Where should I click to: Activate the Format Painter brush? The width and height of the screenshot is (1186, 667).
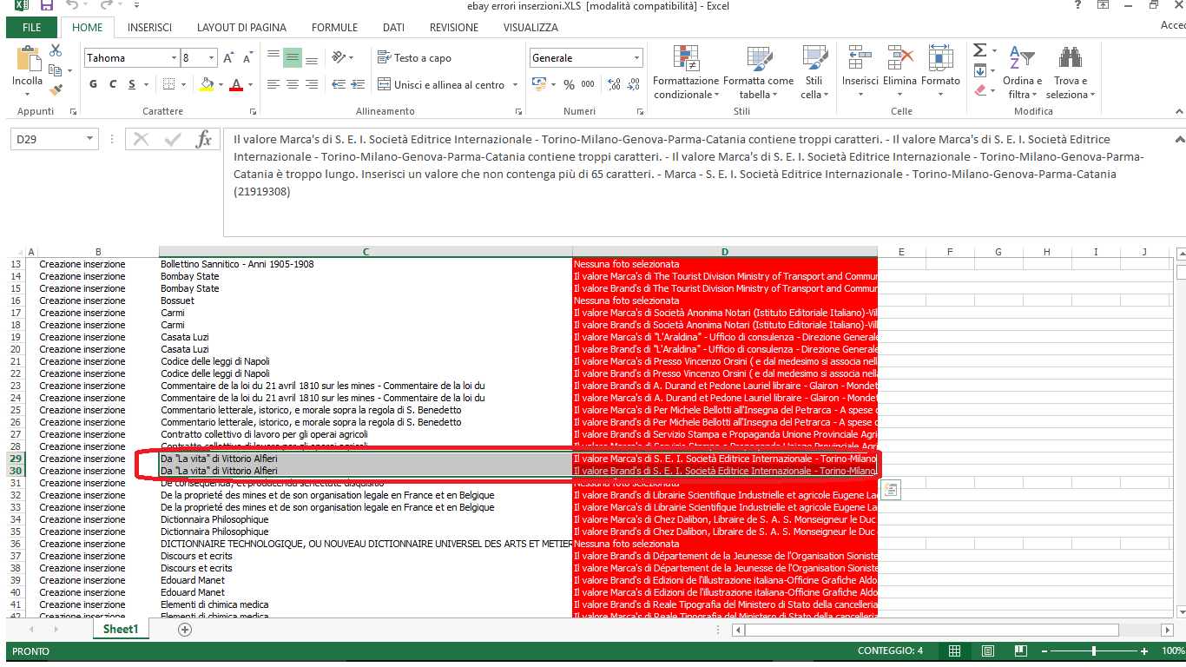coord(56,89)
